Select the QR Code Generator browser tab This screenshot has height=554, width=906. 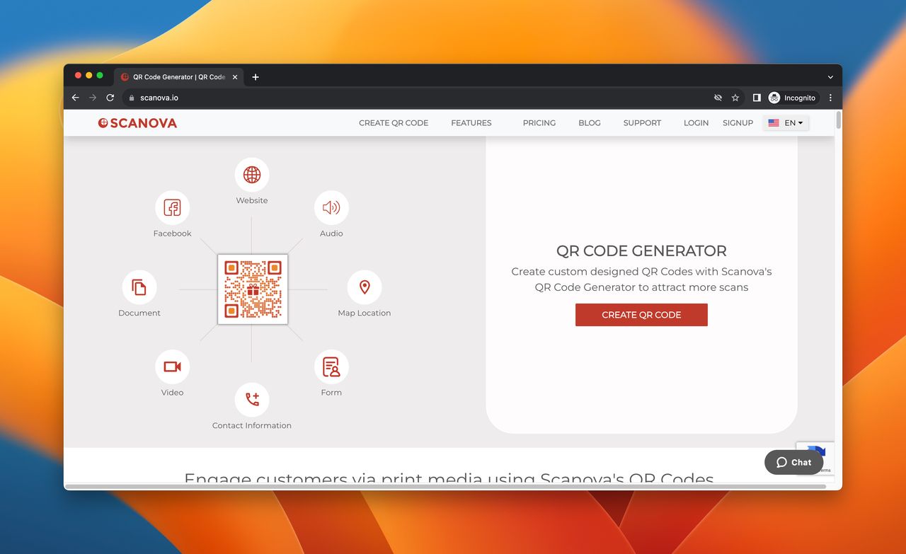[178, 77]
